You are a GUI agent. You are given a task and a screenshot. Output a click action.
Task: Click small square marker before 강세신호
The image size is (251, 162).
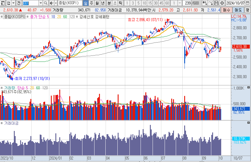pyautogui.click(x=77, y=17)
